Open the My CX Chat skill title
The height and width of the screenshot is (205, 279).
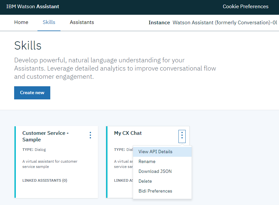click(x=128, y=133)
